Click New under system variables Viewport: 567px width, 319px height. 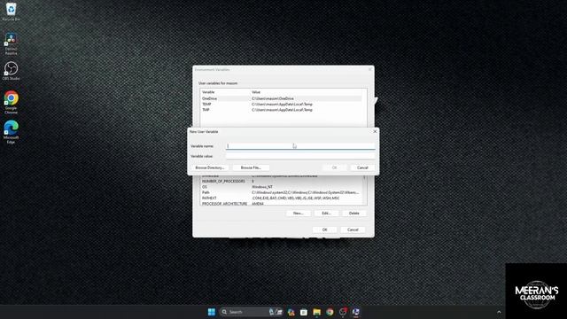pyautogui.click(x=298, y=214)
